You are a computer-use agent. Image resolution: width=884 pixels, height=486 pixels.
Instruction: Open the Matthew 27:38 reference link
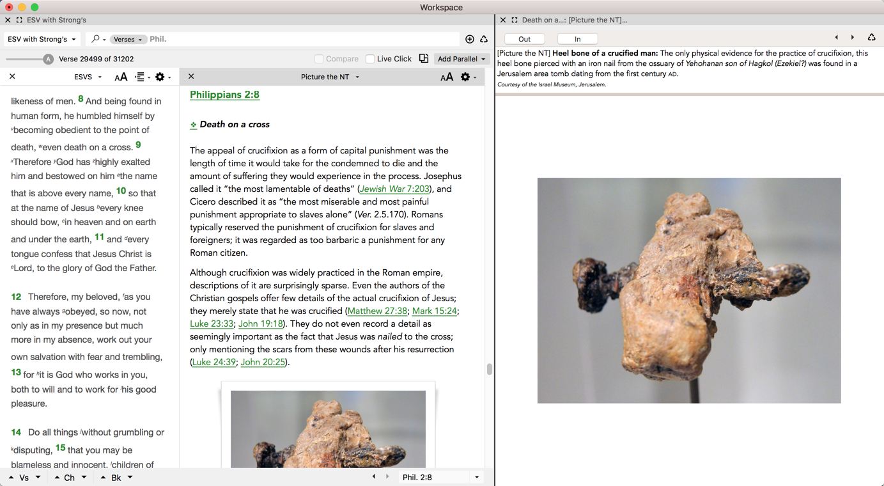click(377, 311)
